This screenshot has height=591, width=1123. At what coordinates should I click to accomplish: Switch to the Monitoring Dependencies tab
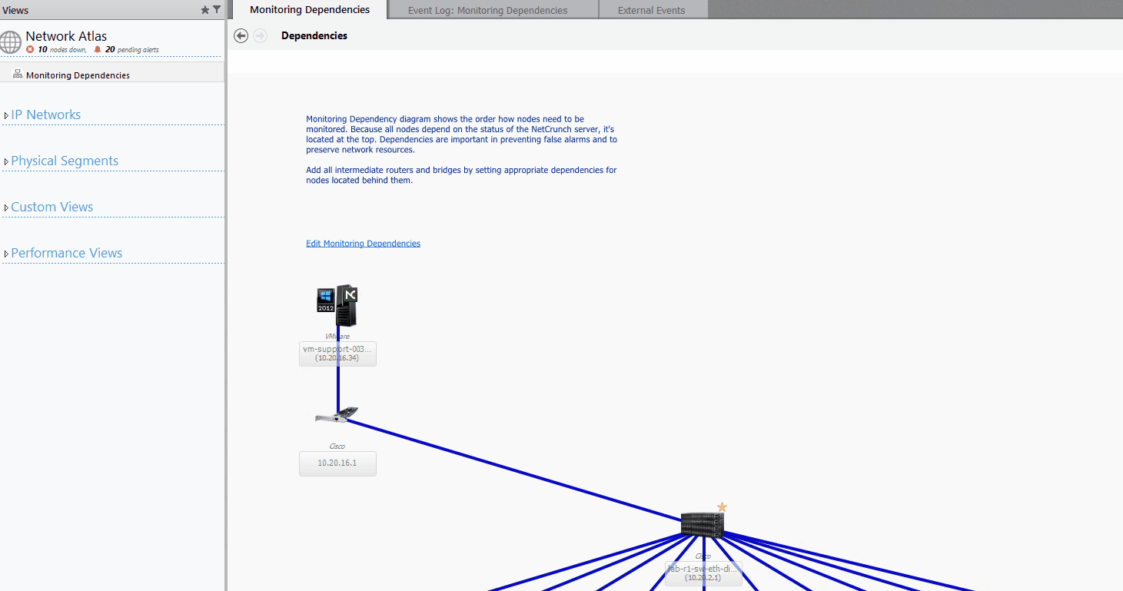coord(310,10)
